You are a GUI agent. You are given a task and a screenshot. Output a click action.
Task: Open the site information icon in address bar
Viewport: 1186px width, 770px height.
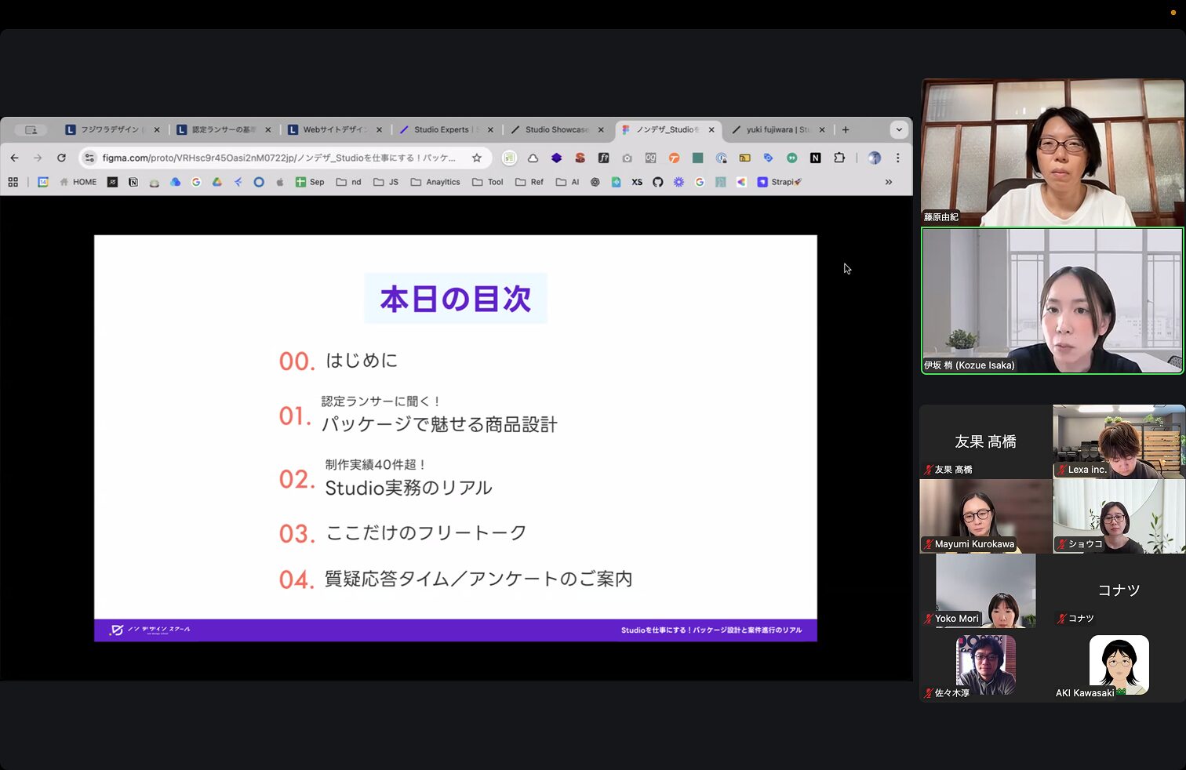tap(89, 158)
